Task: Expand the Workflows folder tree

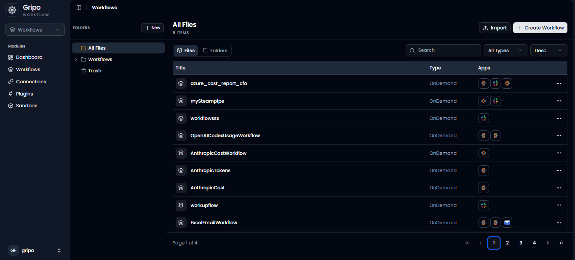Action: (76, 59)
